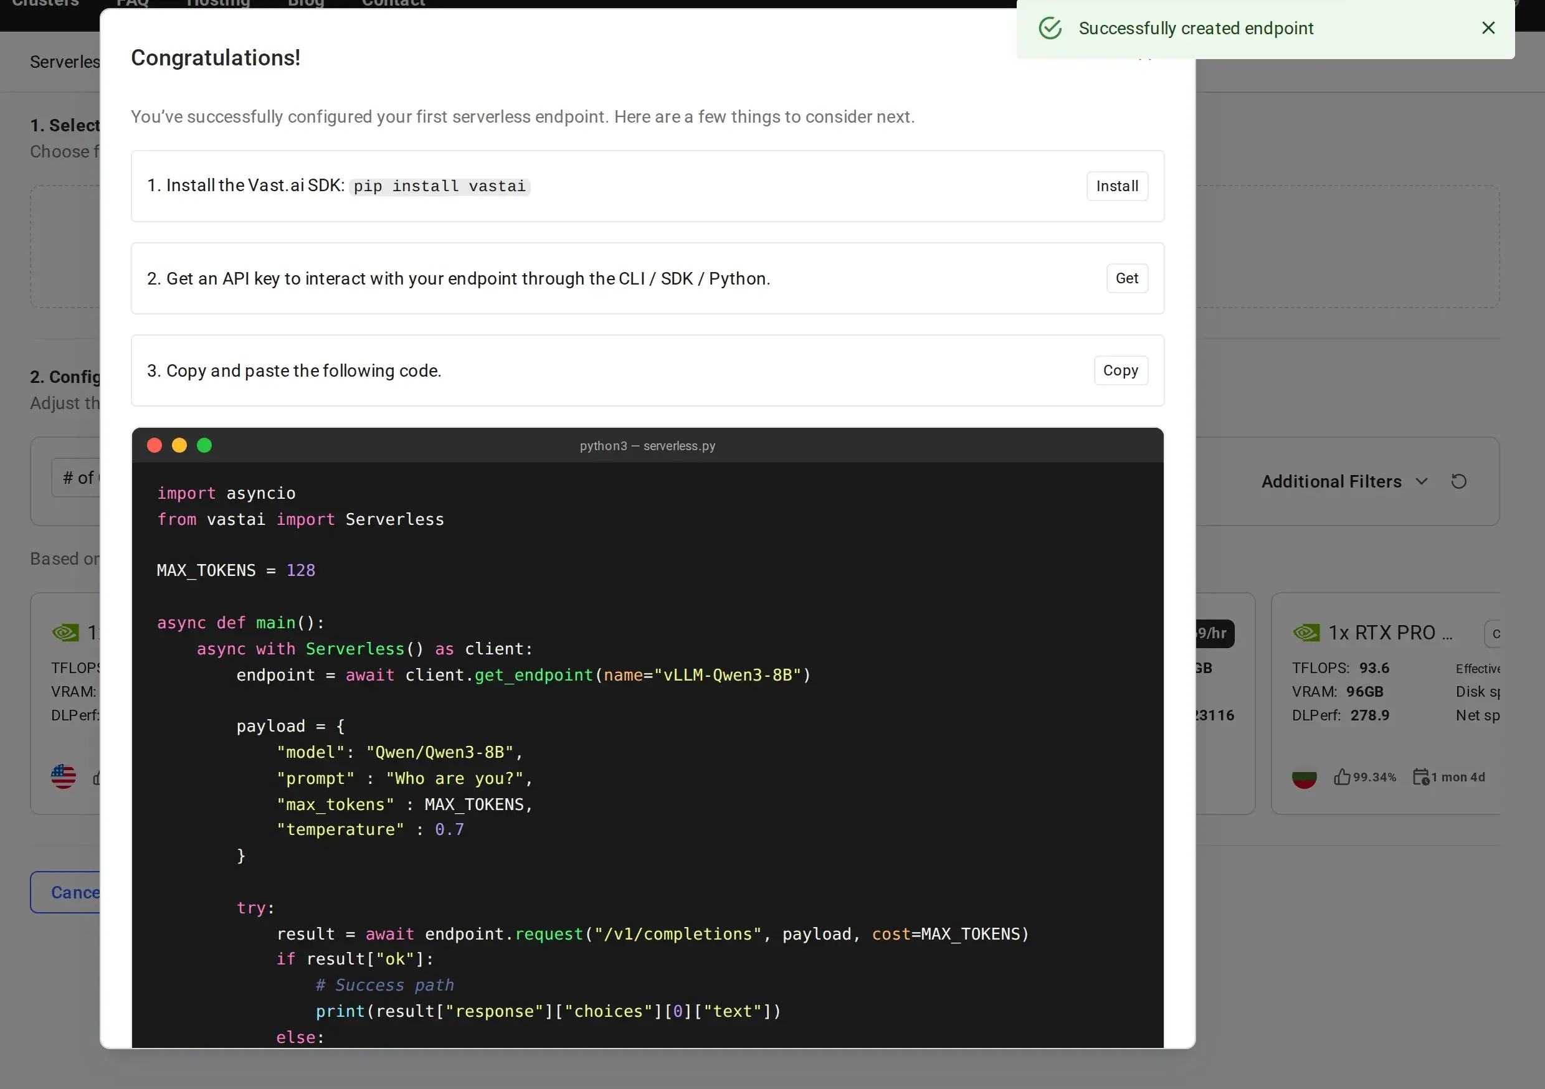Click the yellow dot in code window
This screenshot has width=1545, height=1089.
coord(179,445)
